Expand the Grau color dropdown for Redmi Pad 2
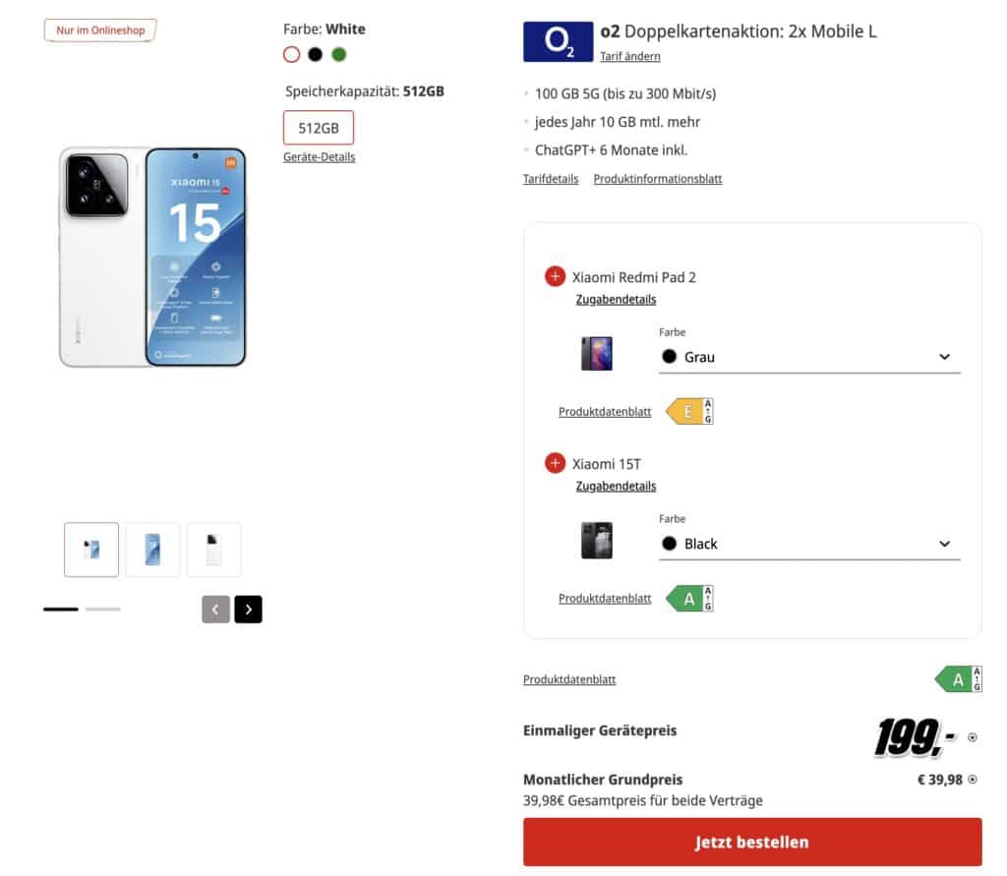The image size is (1007, 876). 810,357
